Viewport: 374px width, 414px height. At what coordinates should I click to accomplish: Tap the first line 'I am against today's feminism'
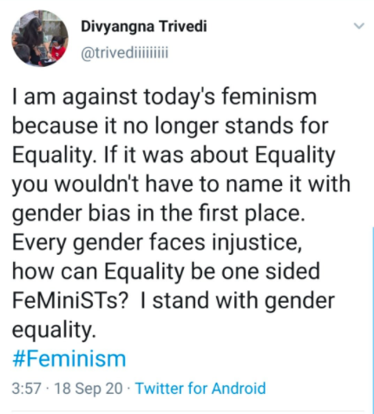(x=164, y=97)
